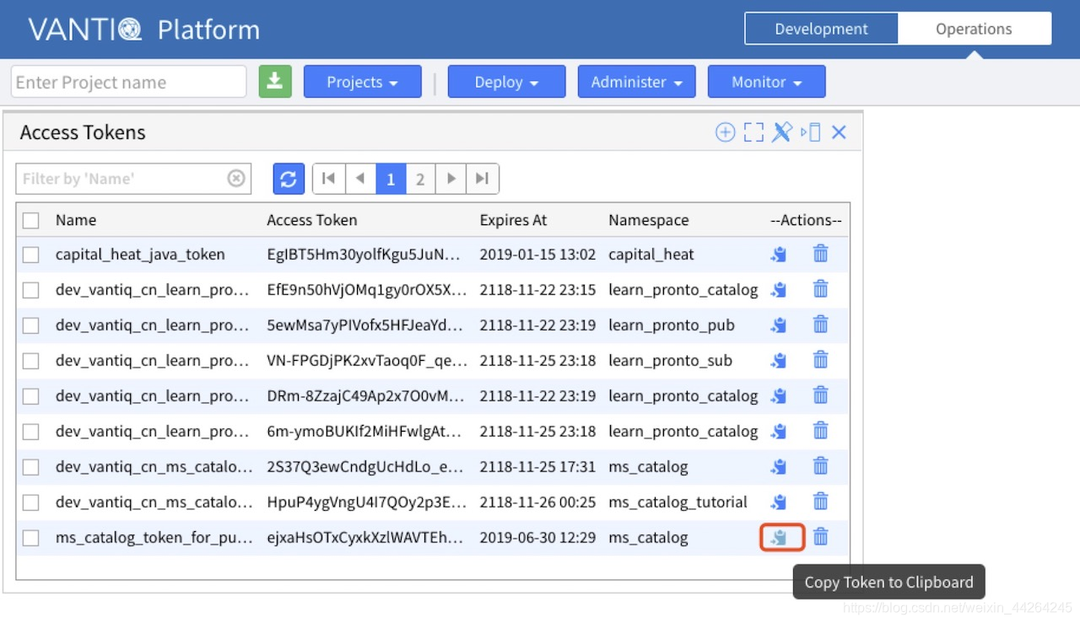Expand Access Tokens pane to full screen
This screenshot has height=623, width=1080.
pos(753,132)
